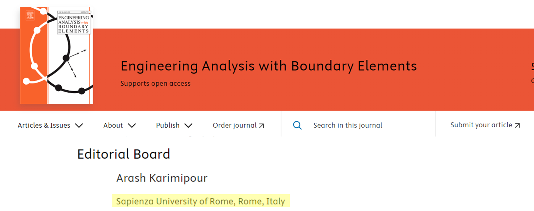Click the Elsevier logo on the journal cover
The image size is (534, 211).
[x=30, y=15]
